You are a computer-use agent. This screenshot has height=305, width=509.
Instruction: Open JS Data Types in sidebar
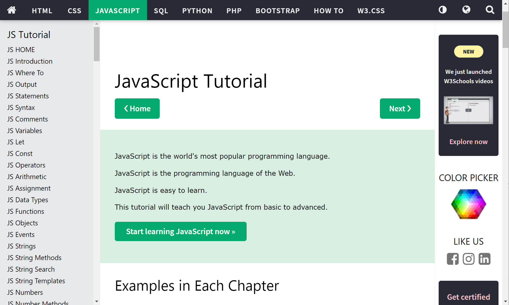click(x=28, y=200)
